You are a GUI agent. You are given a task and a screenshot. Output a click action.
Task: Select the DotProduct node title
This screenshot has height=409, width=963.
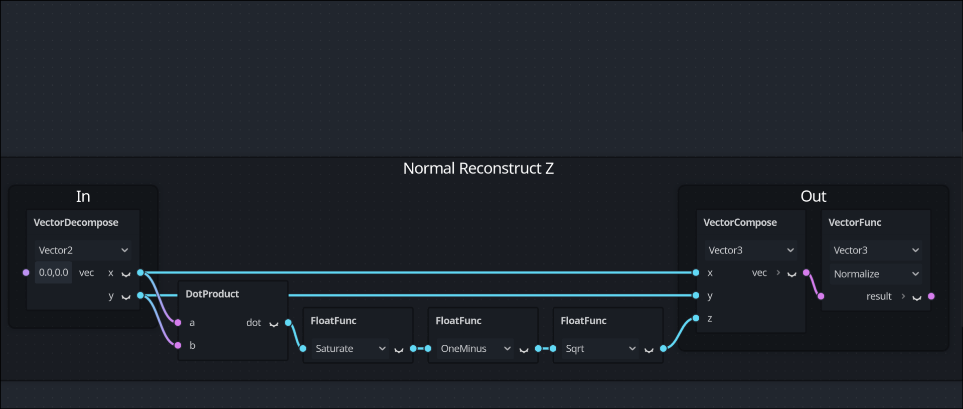coord(212,294)
